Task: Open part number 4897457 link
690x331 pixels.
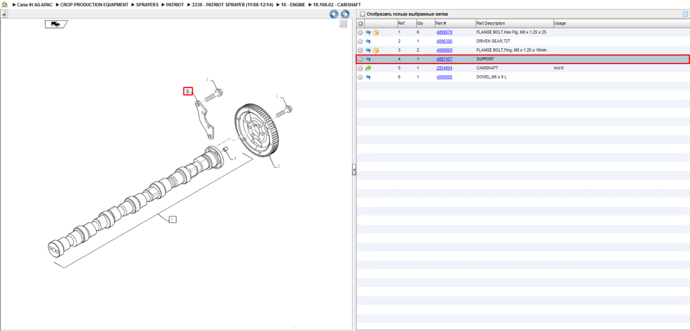Action: point(444,59)
